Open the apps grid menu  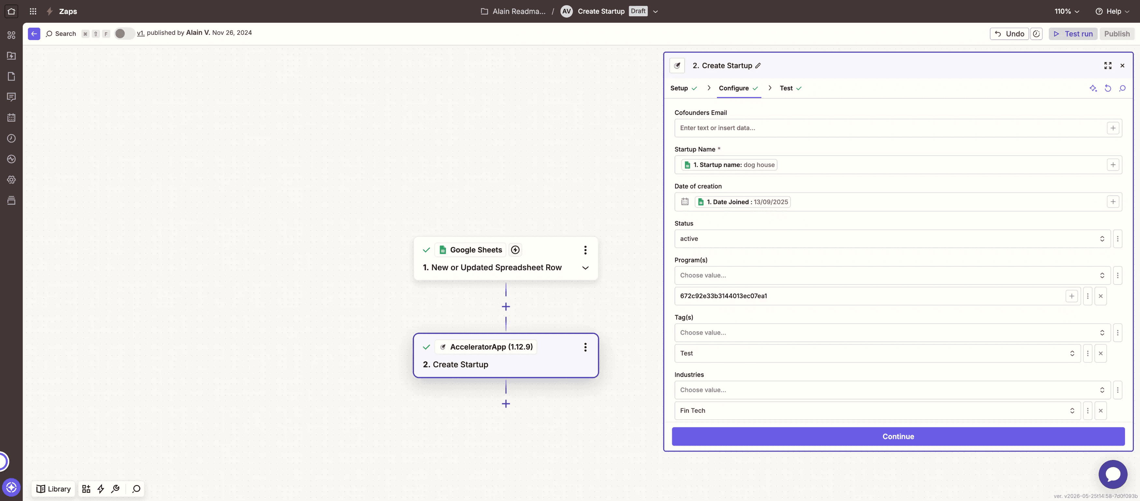pyautogui.click(x=33, y=11)
